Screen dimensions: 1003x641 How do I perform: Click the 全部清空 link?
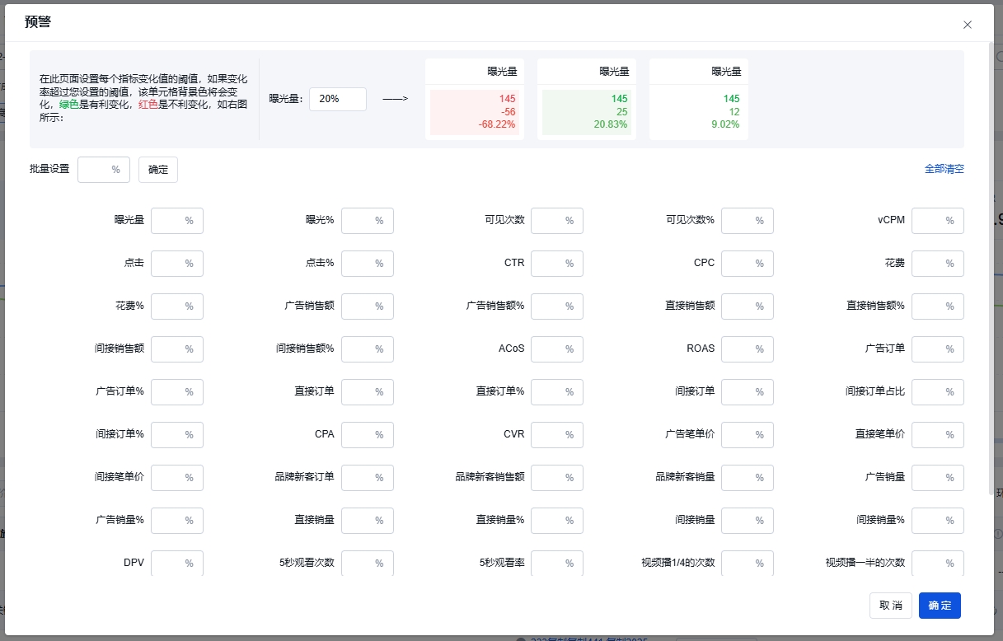944,169
